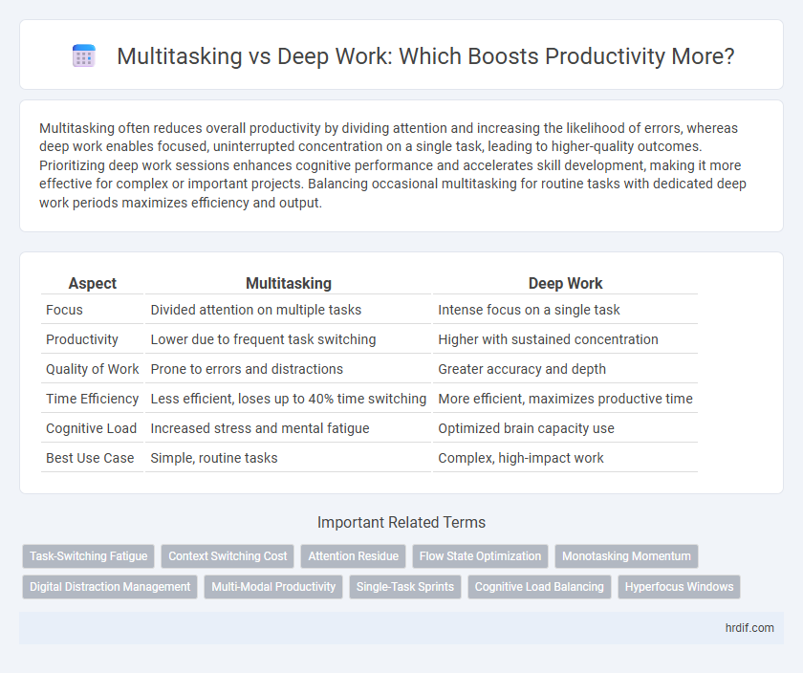
Task: Click the hrdif.com footer link
Action: tap(749, 628)
